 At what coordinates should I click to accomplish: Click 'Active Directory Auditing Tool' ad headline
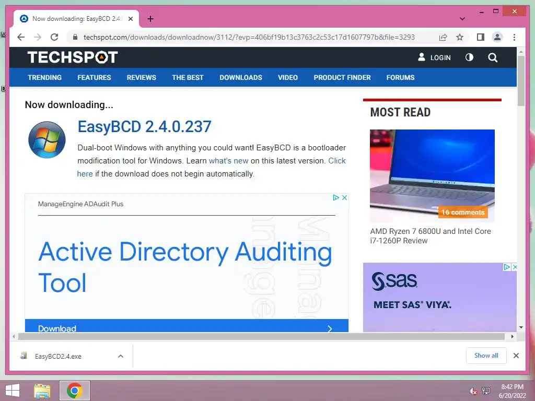[x=185, y=267]
